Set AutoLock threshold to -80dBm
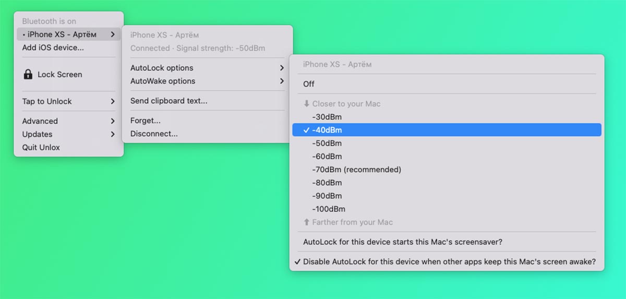This screenshot has width=626, height=299. [447, 183]
